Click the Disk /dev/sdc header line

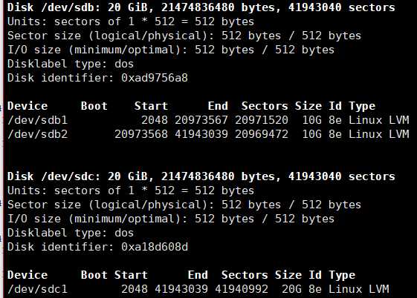click(201, 176)
